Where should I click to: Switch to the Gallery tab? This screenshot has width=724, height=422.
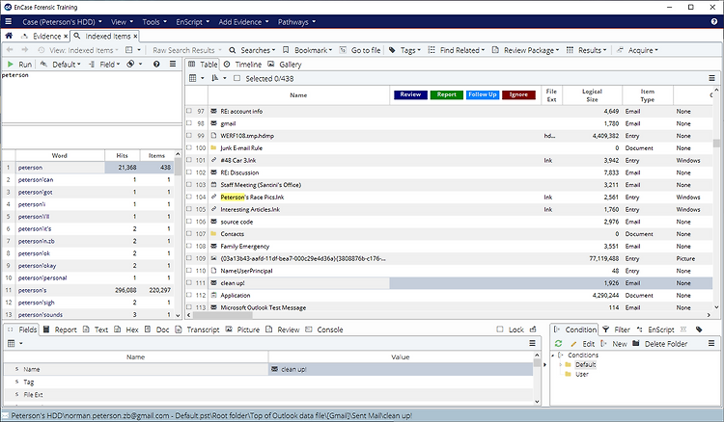pos(285,64)
